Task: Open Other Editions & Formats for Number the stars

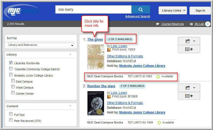Action: [125, 103]
